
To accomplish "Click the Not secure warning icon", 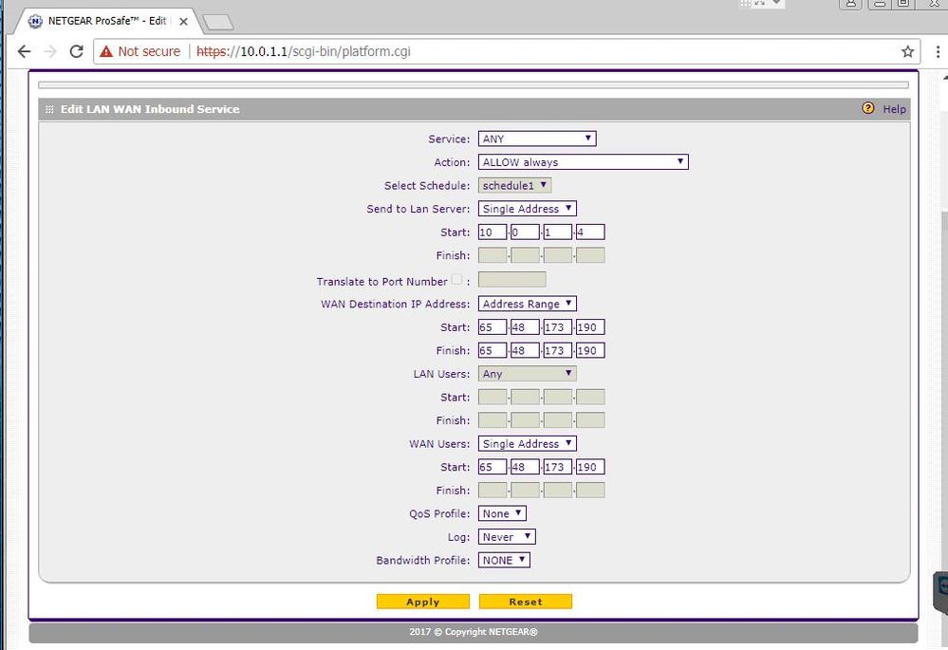I will [106, 51].
